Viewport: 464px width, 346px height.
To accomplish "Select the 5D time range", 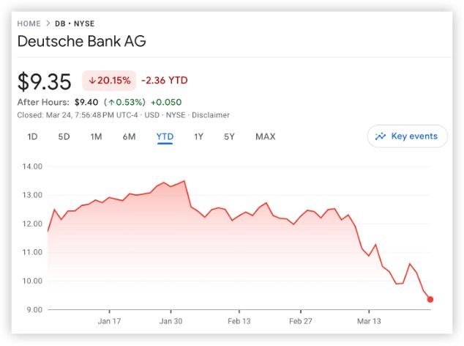I will pos(64,136).
